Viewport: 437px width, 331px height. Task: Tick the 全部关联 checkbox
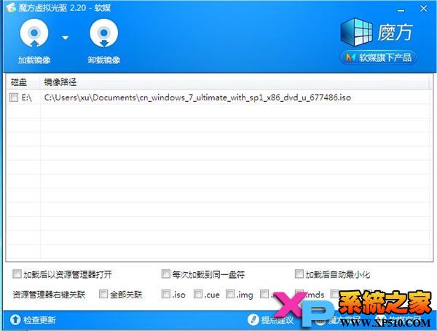click(x=103, y=294)
